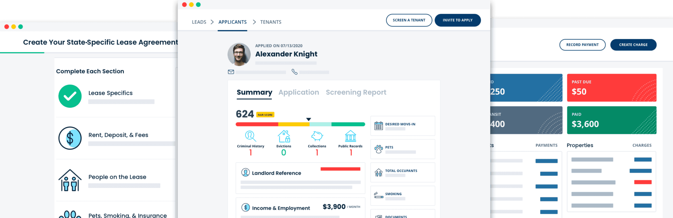Click the red close dot of applicant window
The height and width of the screenshot is (218, 673).
(184, 4)
